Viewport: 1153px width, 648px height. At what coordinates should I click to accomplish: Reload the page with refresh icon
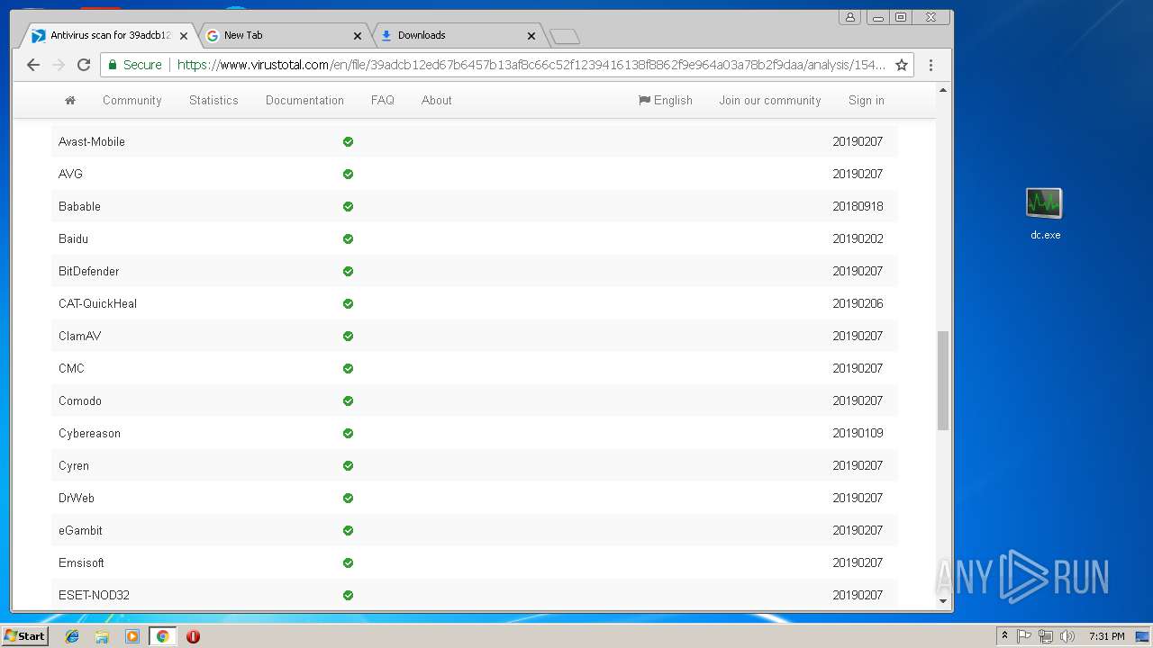[84, 65]
